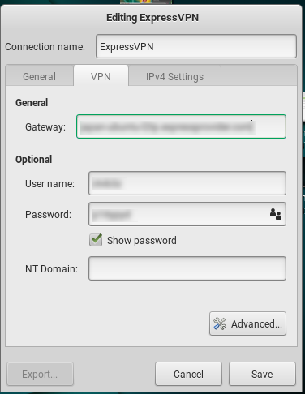Screen dimensions: 305x394
Task: Click the 'Editing ExpressVPN' window title
Action: [x=152, y=18]
